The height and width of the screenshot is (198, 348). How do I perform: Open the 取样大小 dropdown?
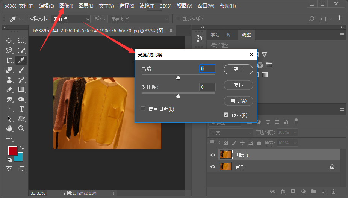tap(71, 19)
